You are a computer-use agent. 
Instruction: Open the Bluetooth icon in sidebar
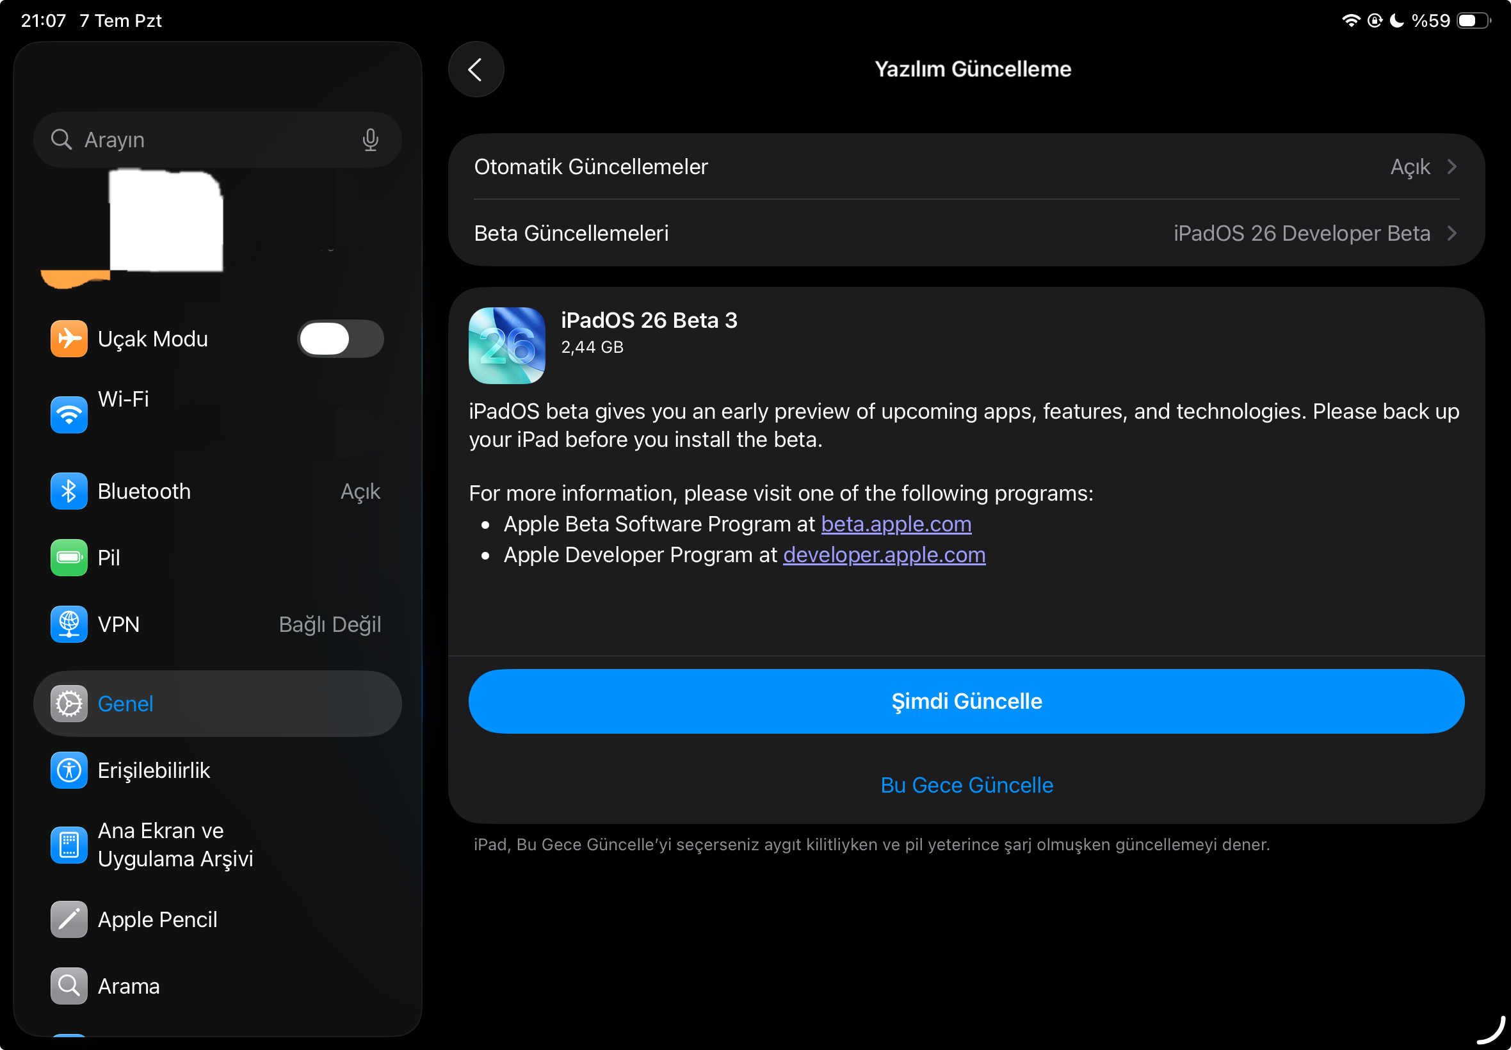[69, 491]
